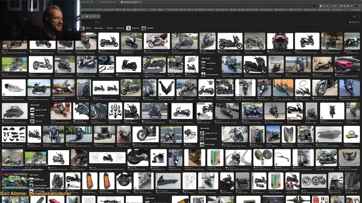Click the microphone voice search icon
This screenshot has height=203, width=362.
point(90,16)
